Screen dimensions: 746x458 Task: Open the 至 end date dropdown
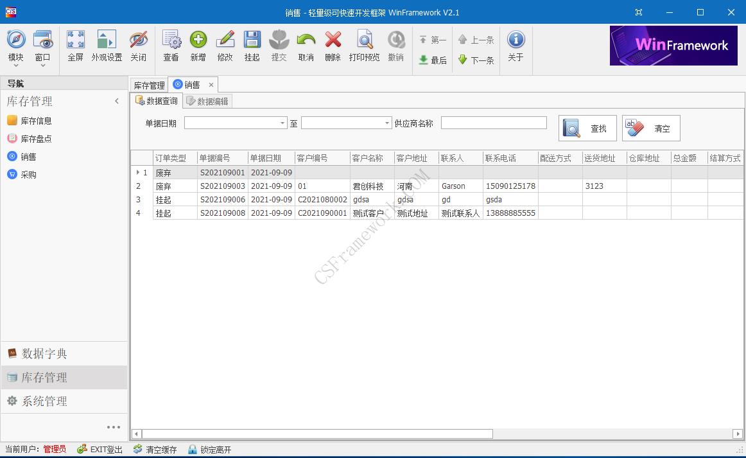(386, 123)
